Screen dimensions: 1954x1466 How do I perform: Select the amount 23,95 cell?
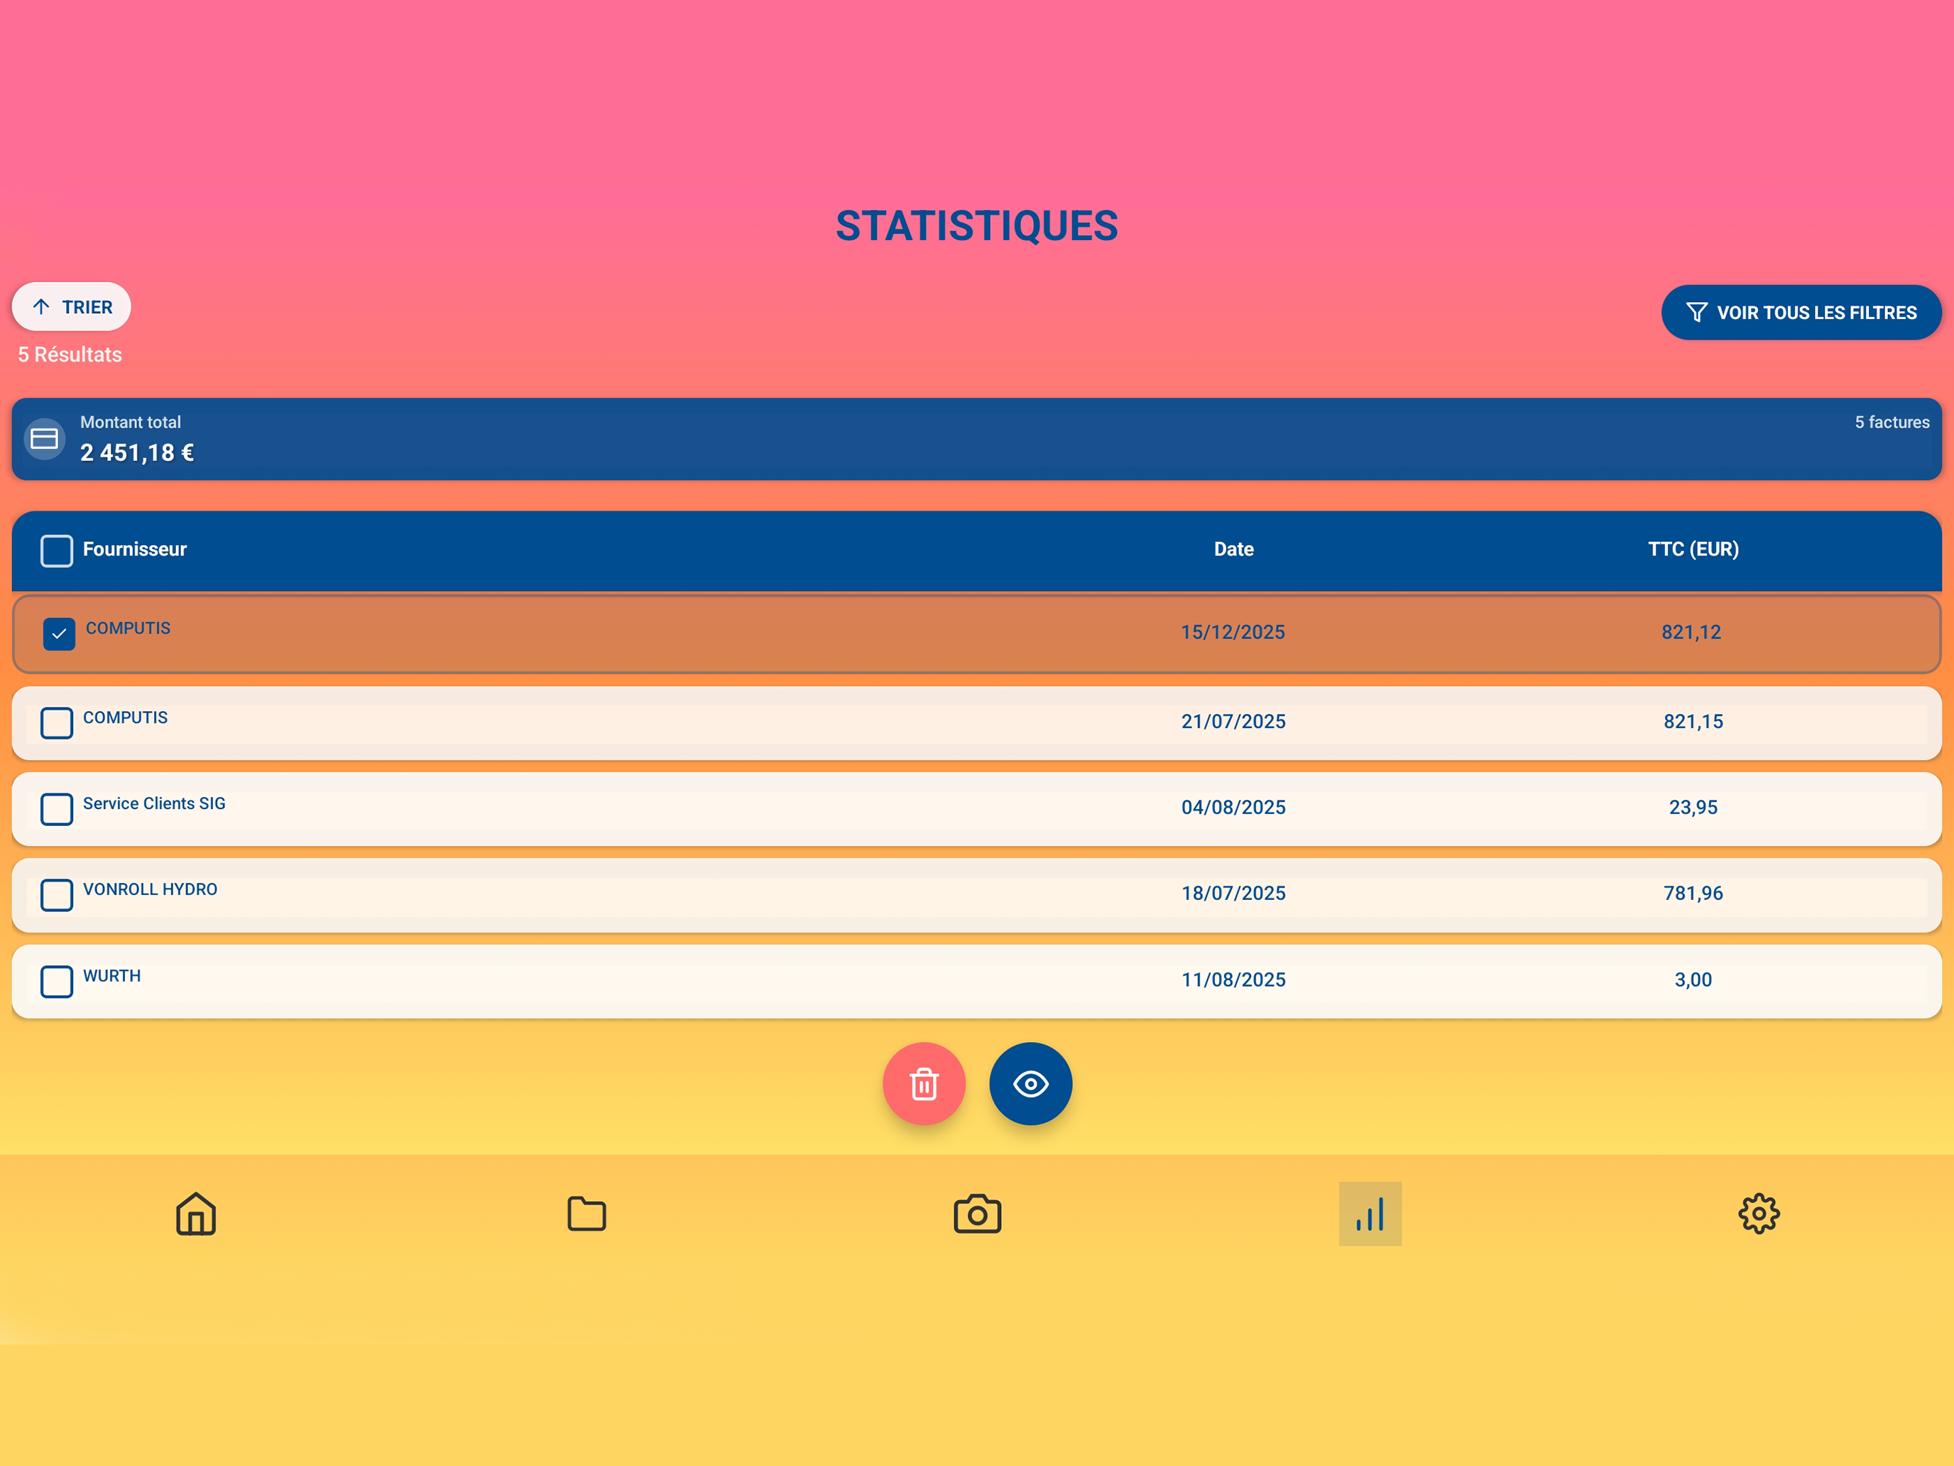tap(1693, 807)
